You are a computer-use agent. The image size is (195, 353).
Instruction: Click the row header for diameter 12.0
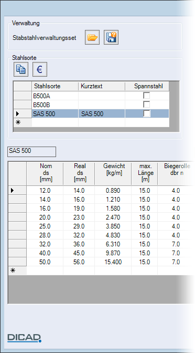click(x=17, y=191)
